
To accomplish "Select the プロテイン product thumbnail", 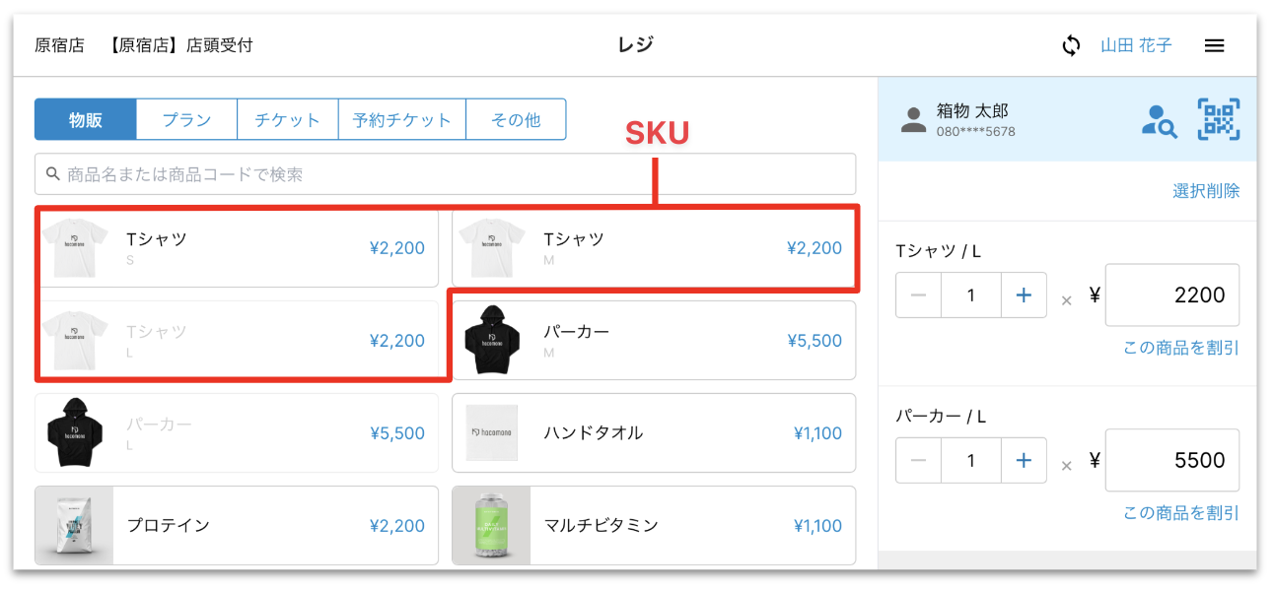I will point(74,525).
